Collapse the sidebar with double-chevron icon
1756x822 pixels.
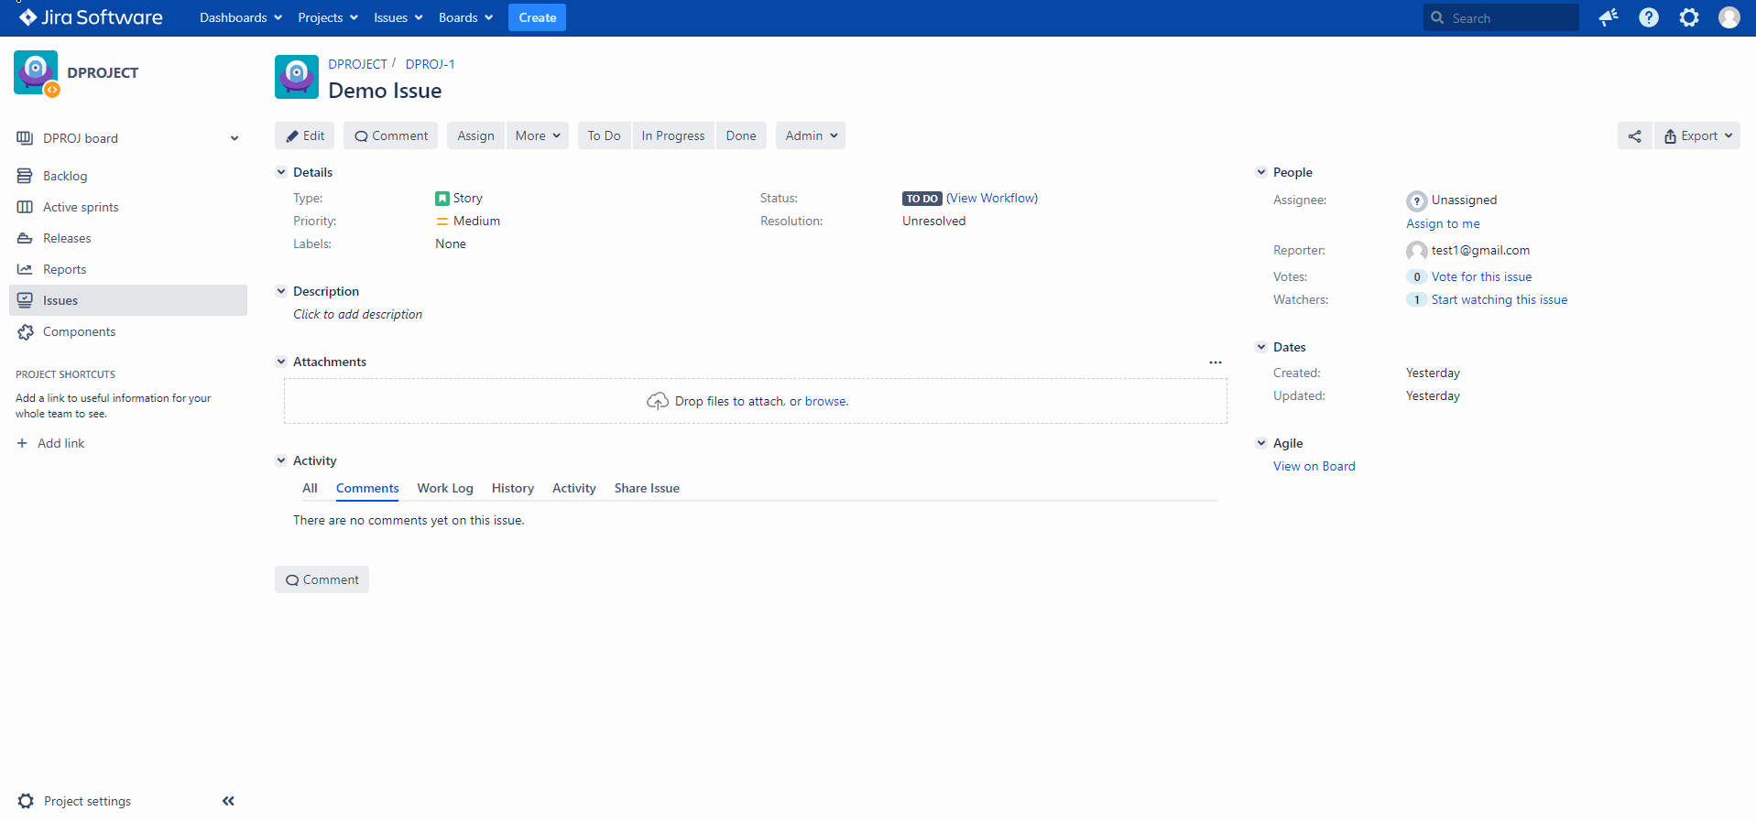(x=228, y=801)
